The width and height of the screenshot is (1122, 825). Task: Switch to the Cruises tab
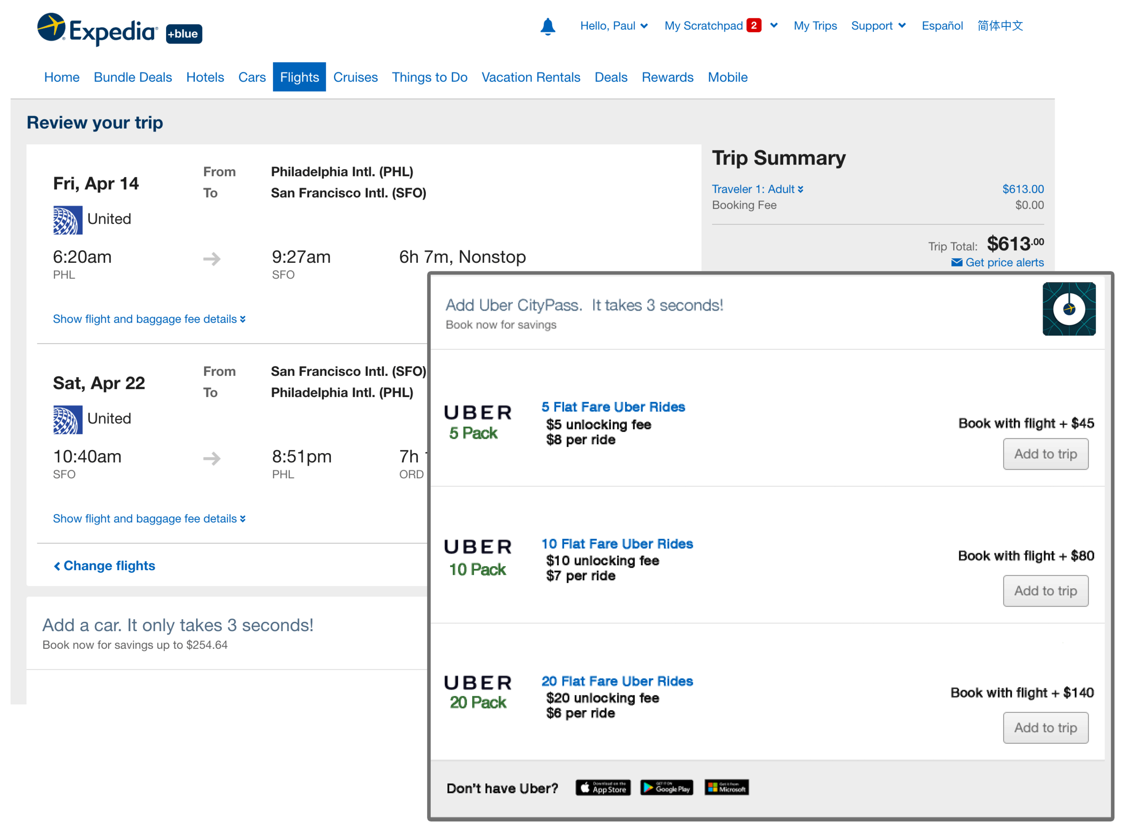(x=355, y=77)
